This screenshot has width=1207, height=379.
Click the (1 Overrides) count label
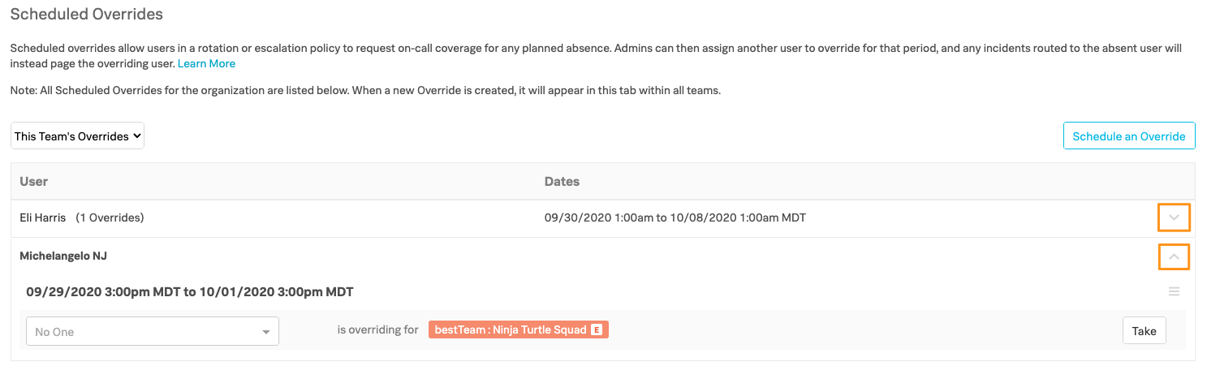coord(110,217)
